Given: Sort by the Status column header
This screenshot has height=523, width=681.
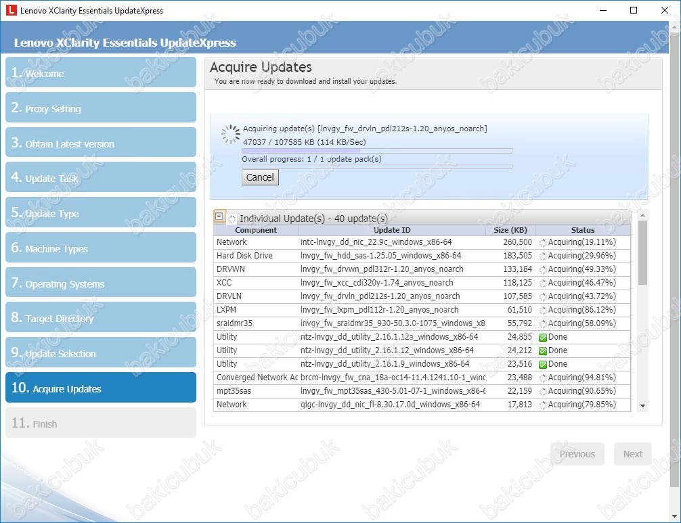Looking at the screenshot, I should click(583, 230).
